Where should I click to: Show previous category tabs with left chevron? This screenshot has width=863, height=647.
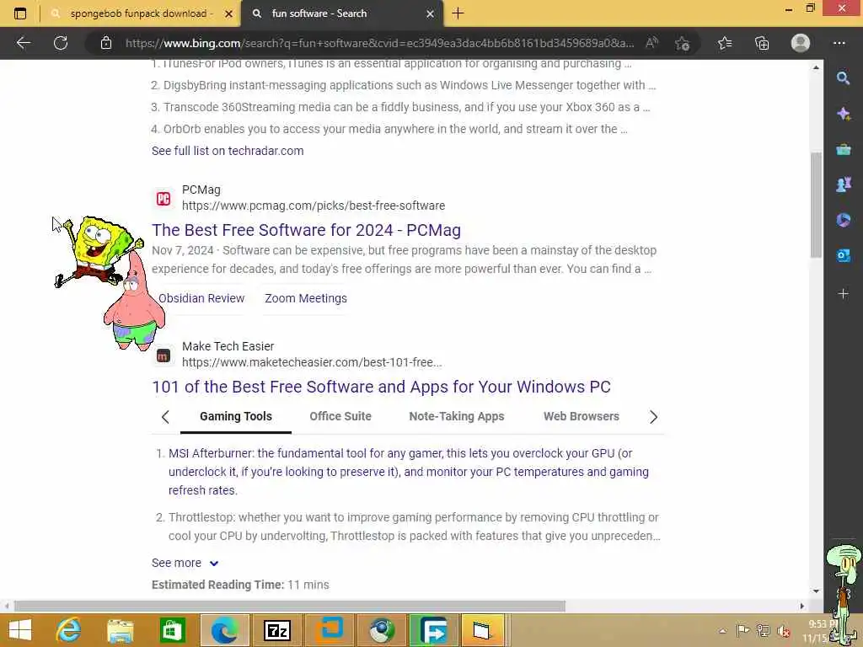click(165, 417)
